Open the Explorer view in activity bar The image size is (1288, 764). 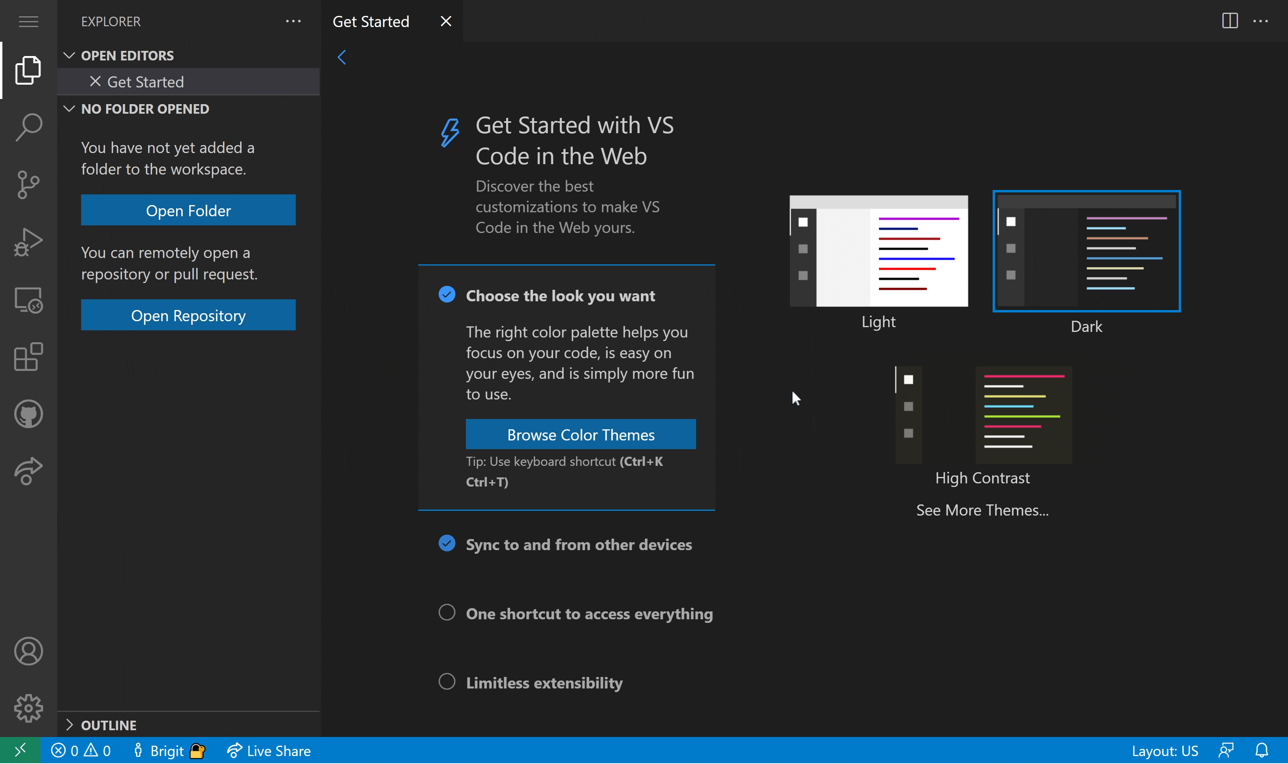[28, 70]
